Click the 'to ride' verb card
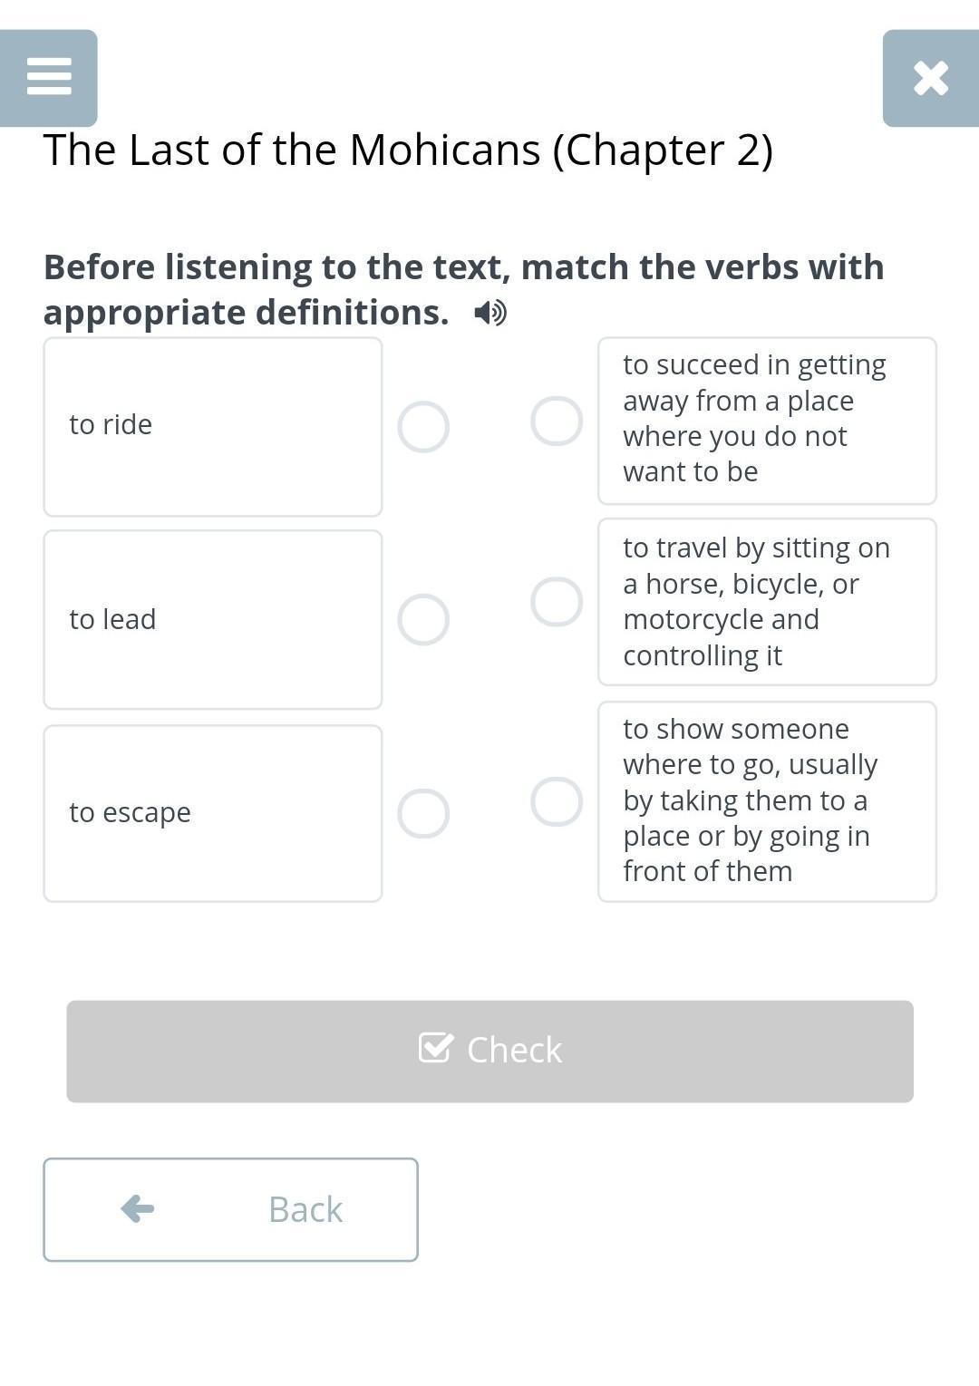This screenshot has width=979, height=1386. pyautogui.click(x=213, y=426)
